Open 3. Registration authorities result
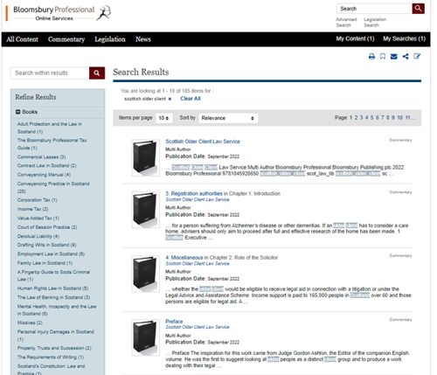The height and width of the screenshot is (375, 437). tap(194, 193)
